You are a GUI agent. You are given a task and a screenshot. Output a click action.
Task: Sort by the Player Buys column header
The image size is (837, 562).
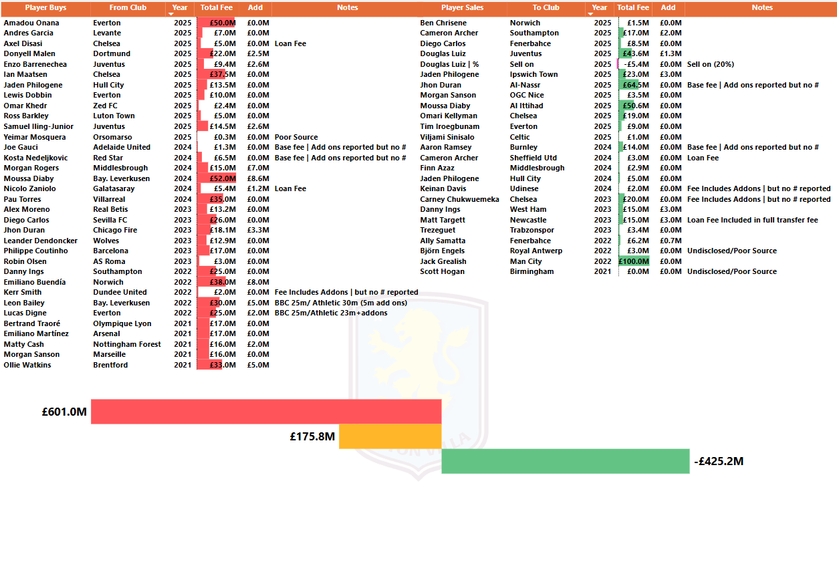pos(45,8)
